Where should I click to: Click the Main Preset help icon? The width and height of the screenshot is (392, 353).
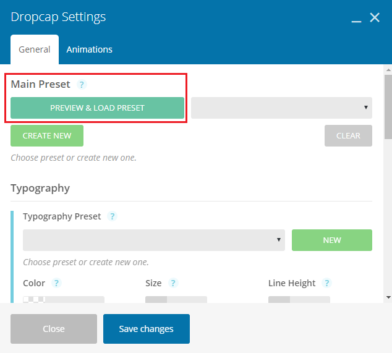pyautogui.click(x=82, y=85)
